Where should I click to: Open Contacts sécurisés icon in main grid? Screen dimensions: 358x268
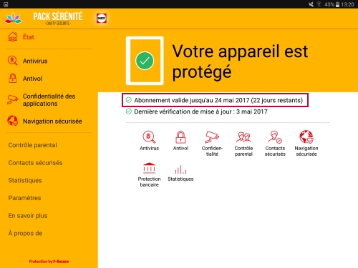(275, 137)
